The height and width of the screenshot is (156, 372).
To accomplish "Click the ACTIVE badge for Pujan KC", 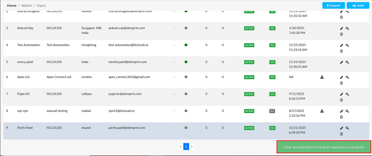I will (249, 94).
